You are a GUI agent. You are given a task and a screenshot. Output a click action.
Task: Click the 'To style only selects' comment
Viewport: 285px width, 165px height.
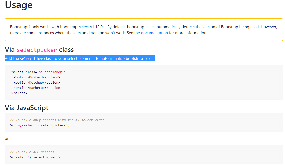pyautogui.click(x=57, y=120)
